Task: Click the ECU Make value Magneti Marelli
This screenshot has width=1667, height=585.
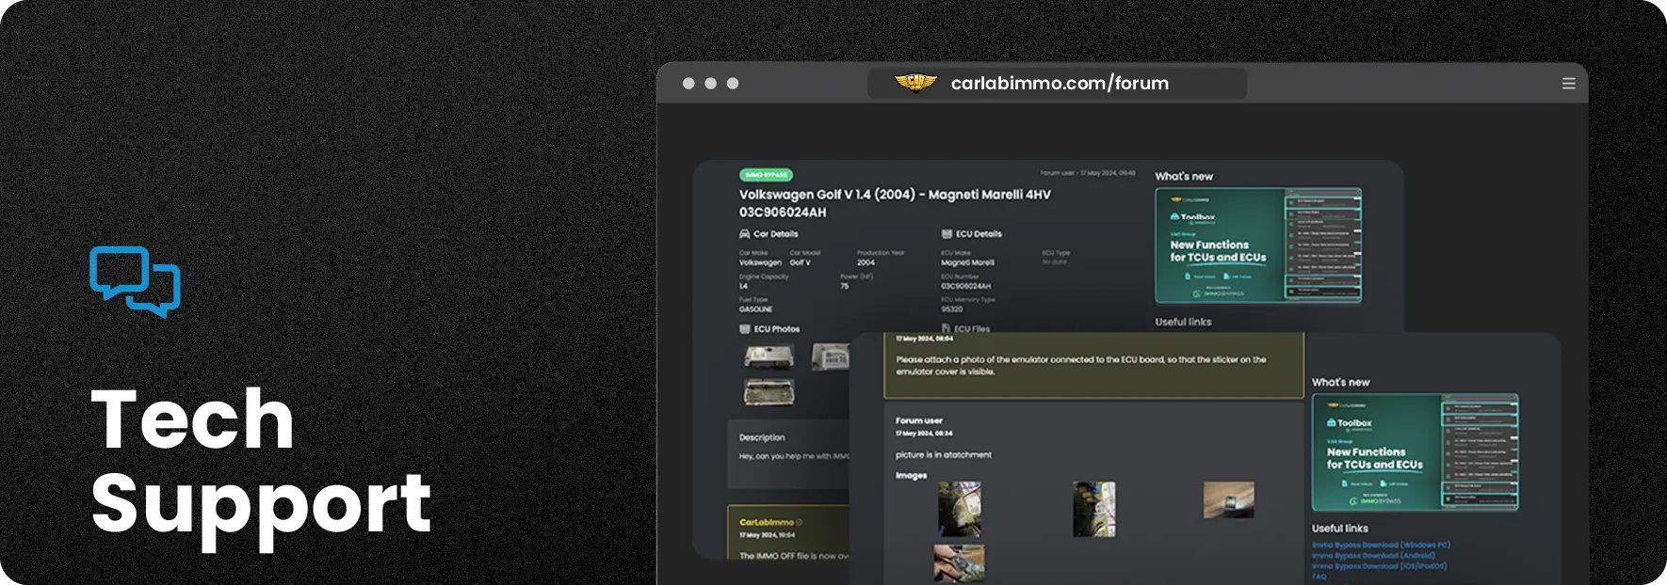Action: [967, 263]
